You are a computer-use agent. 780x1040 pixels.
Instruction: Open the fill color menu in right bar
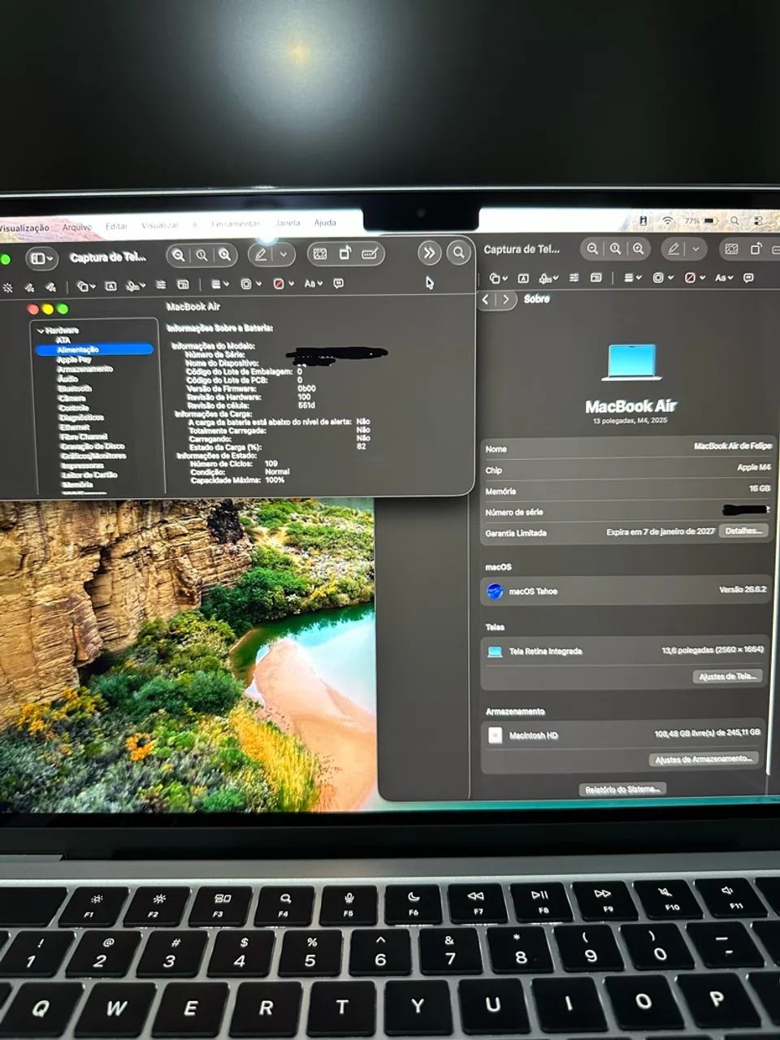(x=694, y=278)
